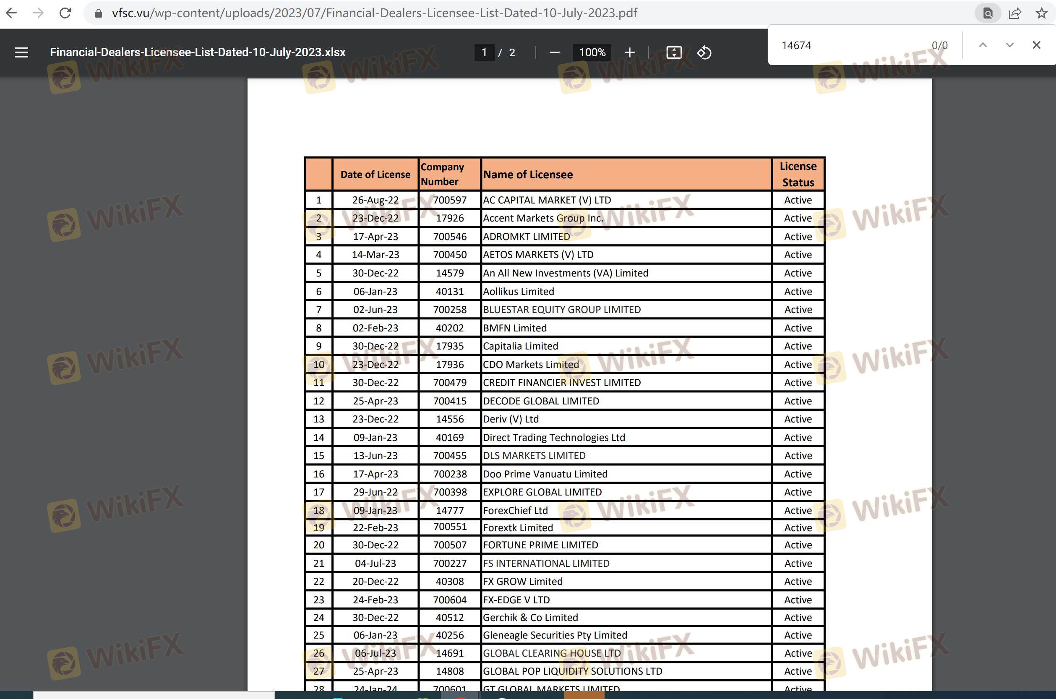This screenshot has height=699, width=1056.
Task: Jump to the previous search result
Action: tap(983, 45)
